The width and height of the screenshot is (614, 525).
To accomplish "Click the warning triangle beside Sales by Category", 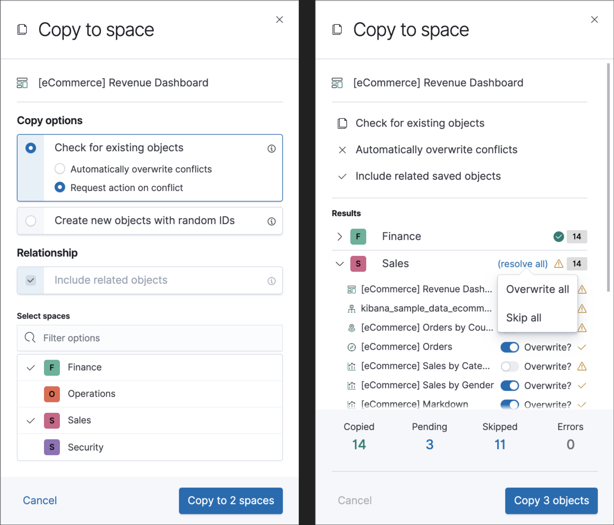I will [x=582, y=366].
